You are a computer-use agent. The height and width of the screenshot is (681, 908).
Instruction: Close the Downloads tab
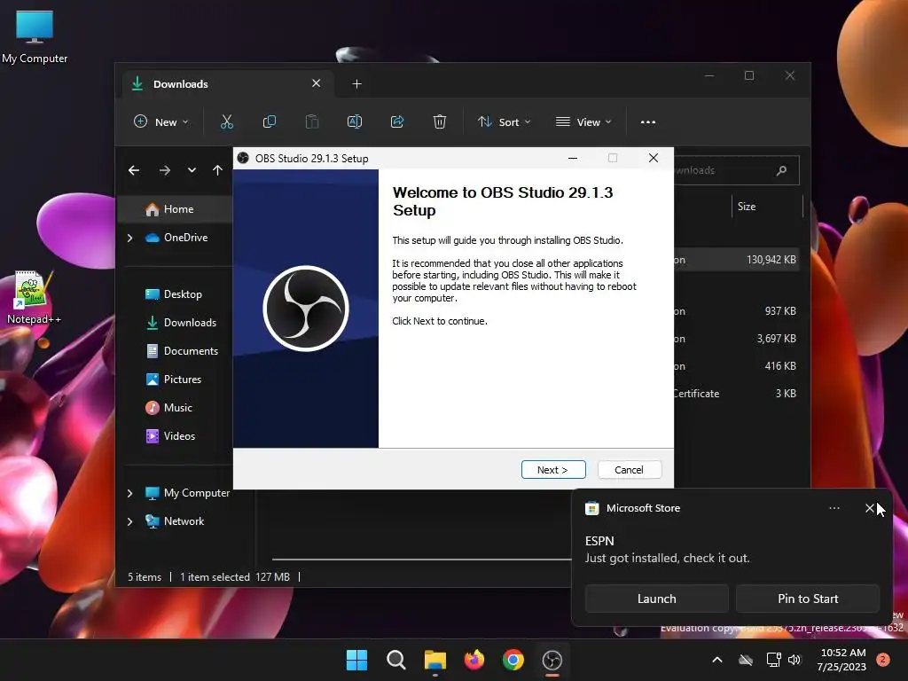pyautogui.click(x=317, y=83)
